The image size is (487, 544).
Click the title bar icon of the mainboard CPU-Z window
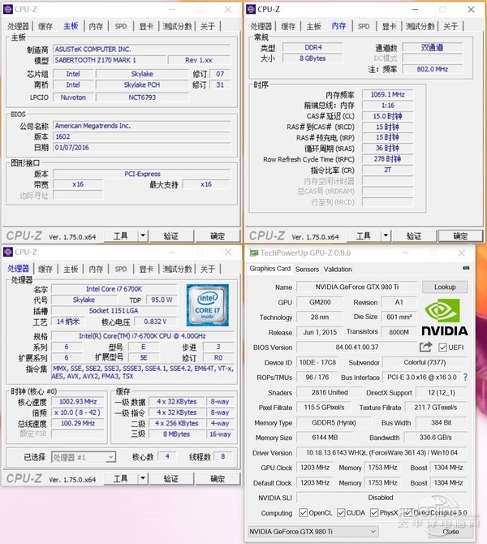click(x=8, y=9)
